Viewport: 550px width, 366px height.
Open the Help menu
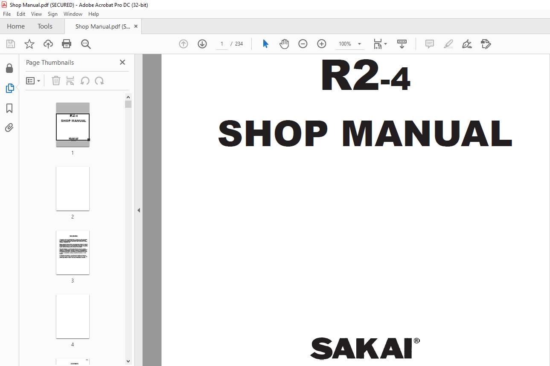coord(93,14)
